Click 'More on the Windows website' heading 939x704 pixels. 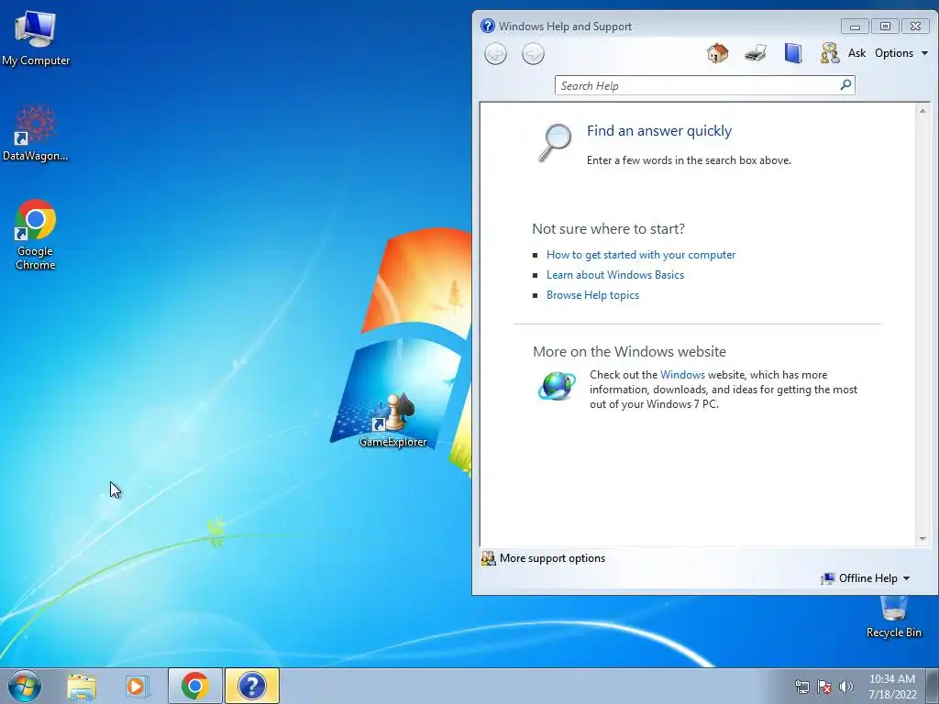pos(629,351)
